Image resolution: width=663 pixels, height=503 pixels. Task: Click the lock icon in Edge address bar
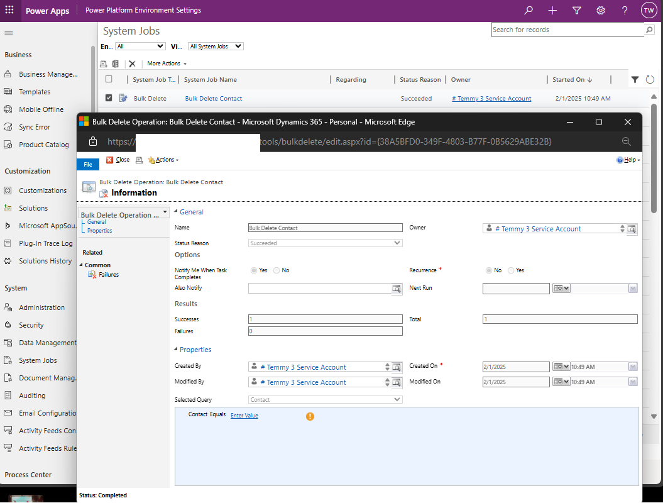93,141
